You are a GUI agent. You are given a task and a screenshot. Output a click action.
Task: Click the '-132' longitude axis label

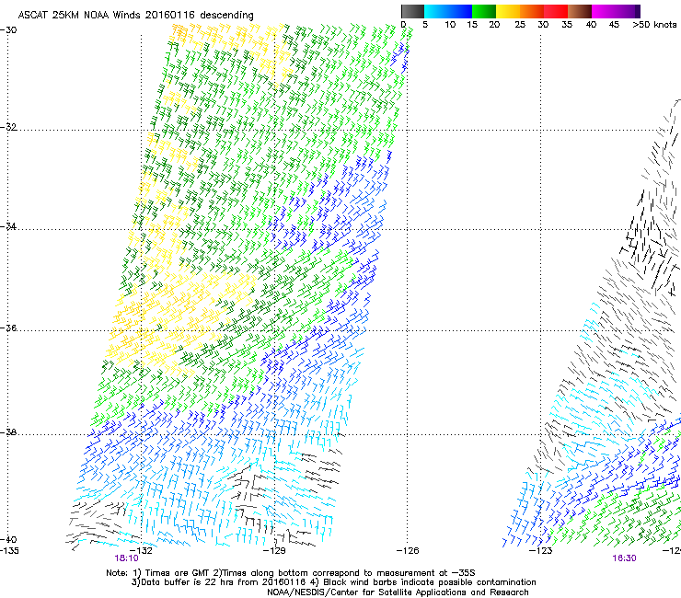coord(141,551)
